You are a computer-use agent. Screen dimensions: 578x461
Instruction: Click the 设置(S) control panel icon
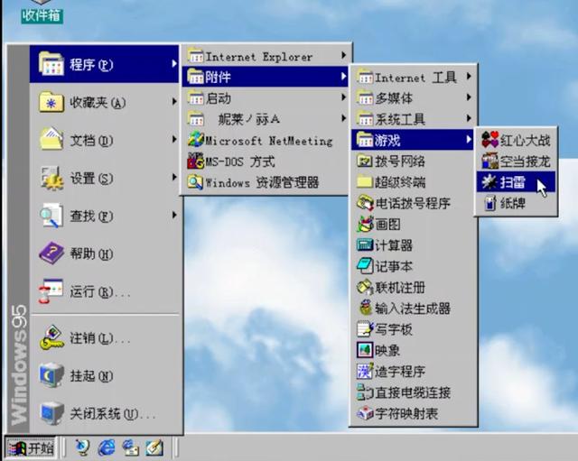[x=51, y=178]
